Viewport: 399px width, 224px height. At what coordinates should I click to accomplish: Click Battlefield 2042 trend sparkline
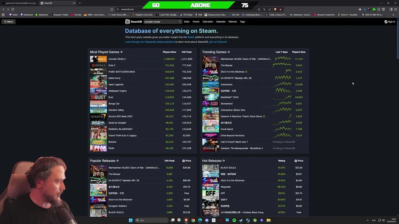point(282,97)
